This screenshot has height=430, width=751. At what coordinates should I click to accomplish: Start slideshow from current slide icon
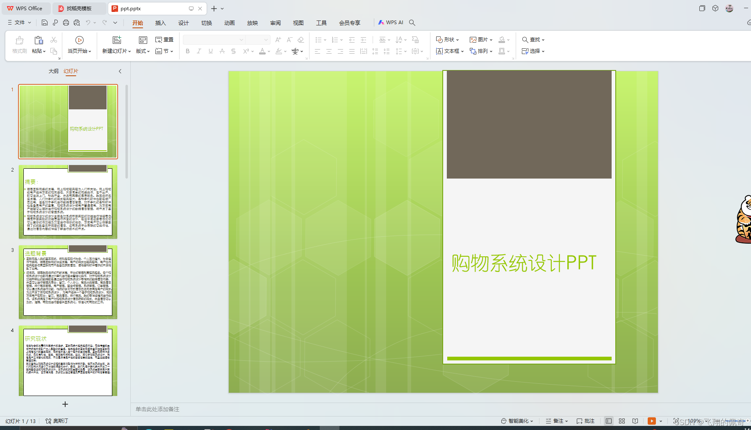(80, 40)
